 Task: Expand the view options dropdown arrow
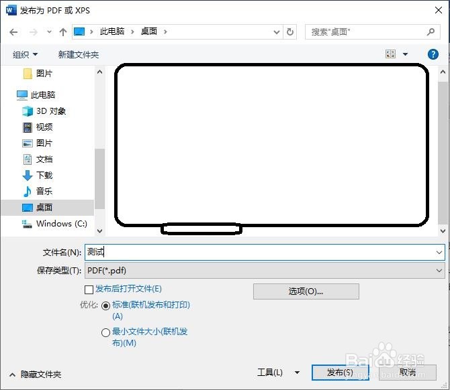click(405, 54)
